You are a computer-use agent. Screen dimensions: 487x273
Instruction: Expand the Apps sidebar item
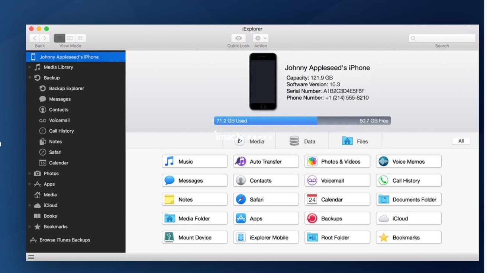click(x=30, y=184)
